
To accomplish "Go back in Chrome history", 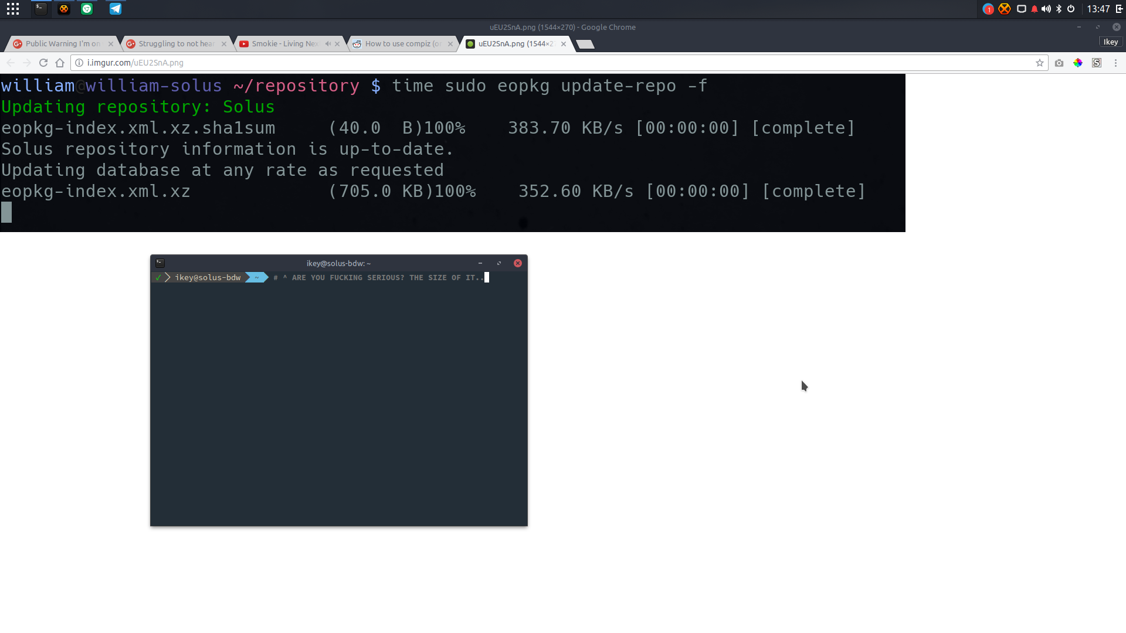I will (11, 63).
